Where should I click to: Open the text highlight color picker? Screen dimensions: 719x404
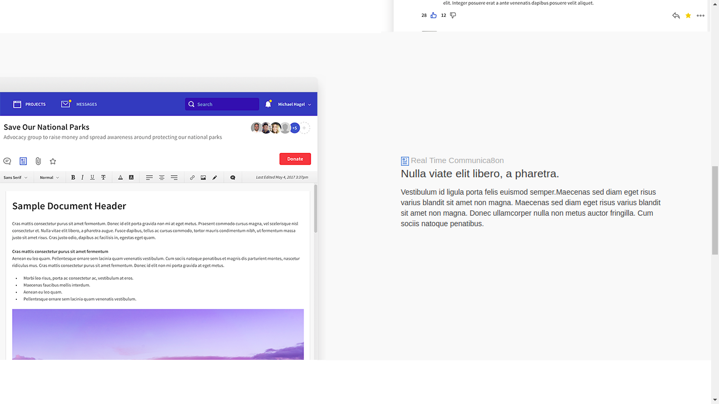pyautogui.click(x=131, y=177)
